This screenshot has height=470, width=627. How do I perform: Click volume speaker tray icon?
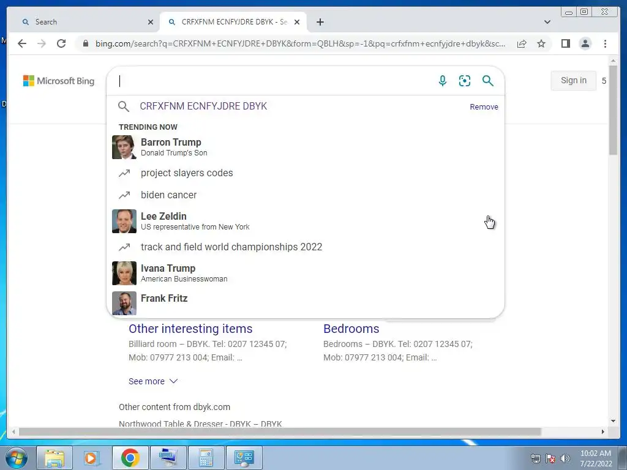click(565, 458)
